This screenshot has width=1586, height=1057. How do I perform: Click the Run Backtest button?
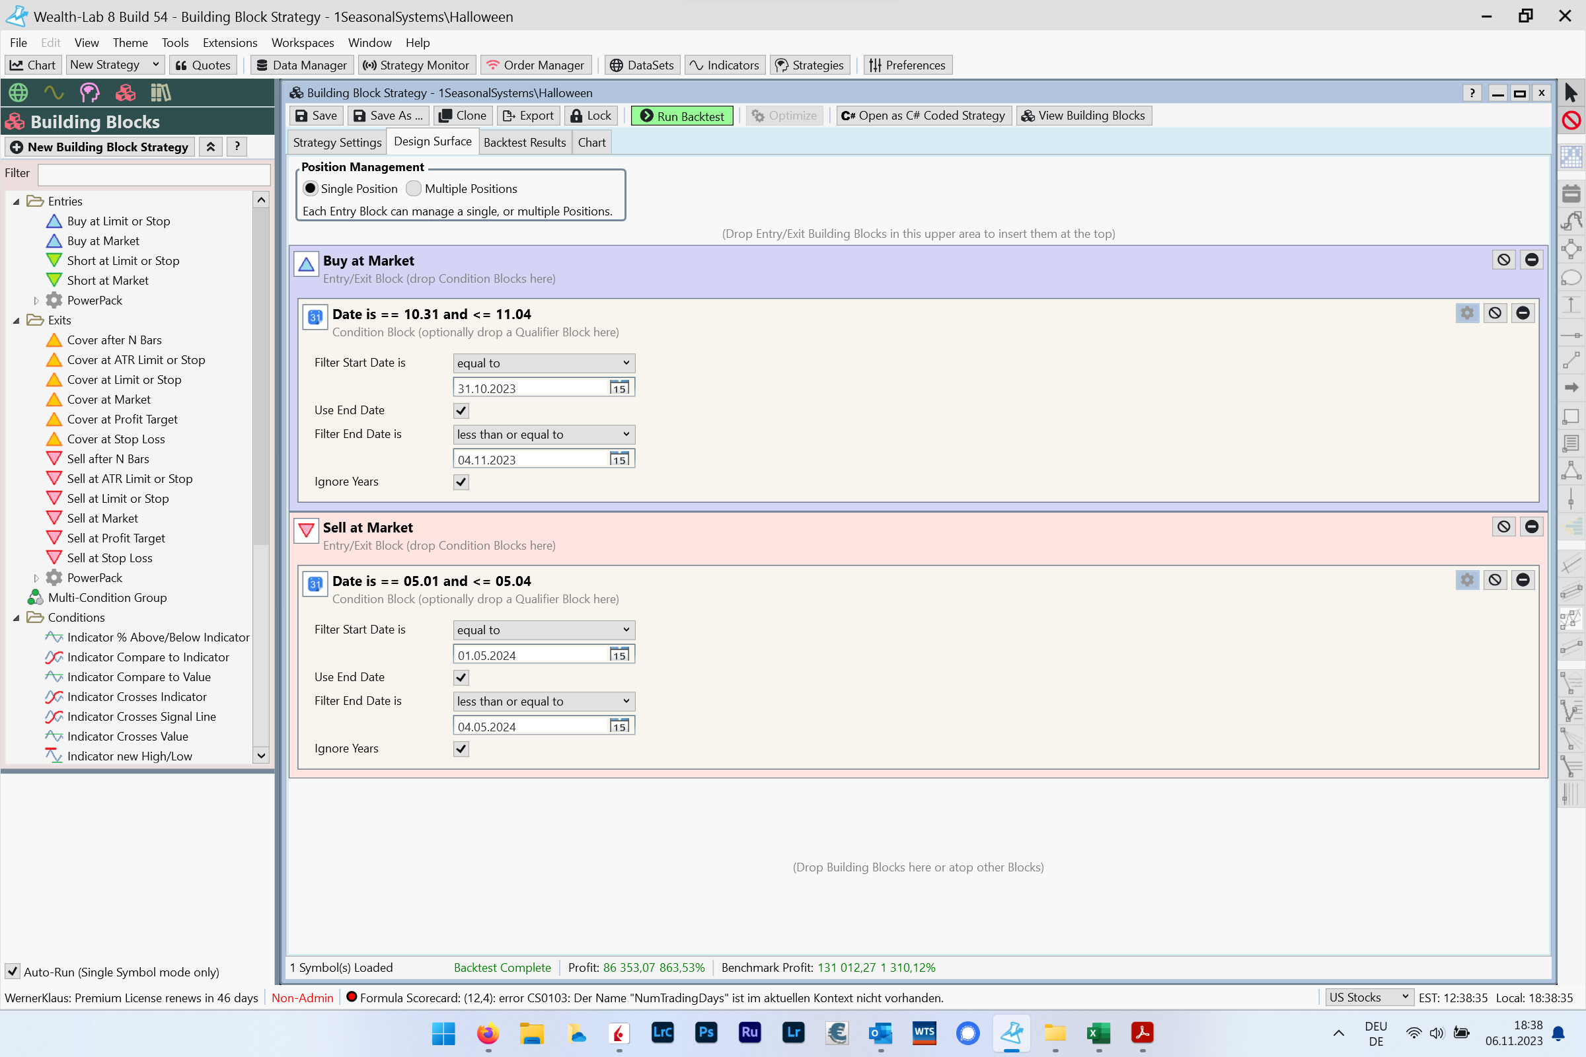pos(682,116)
